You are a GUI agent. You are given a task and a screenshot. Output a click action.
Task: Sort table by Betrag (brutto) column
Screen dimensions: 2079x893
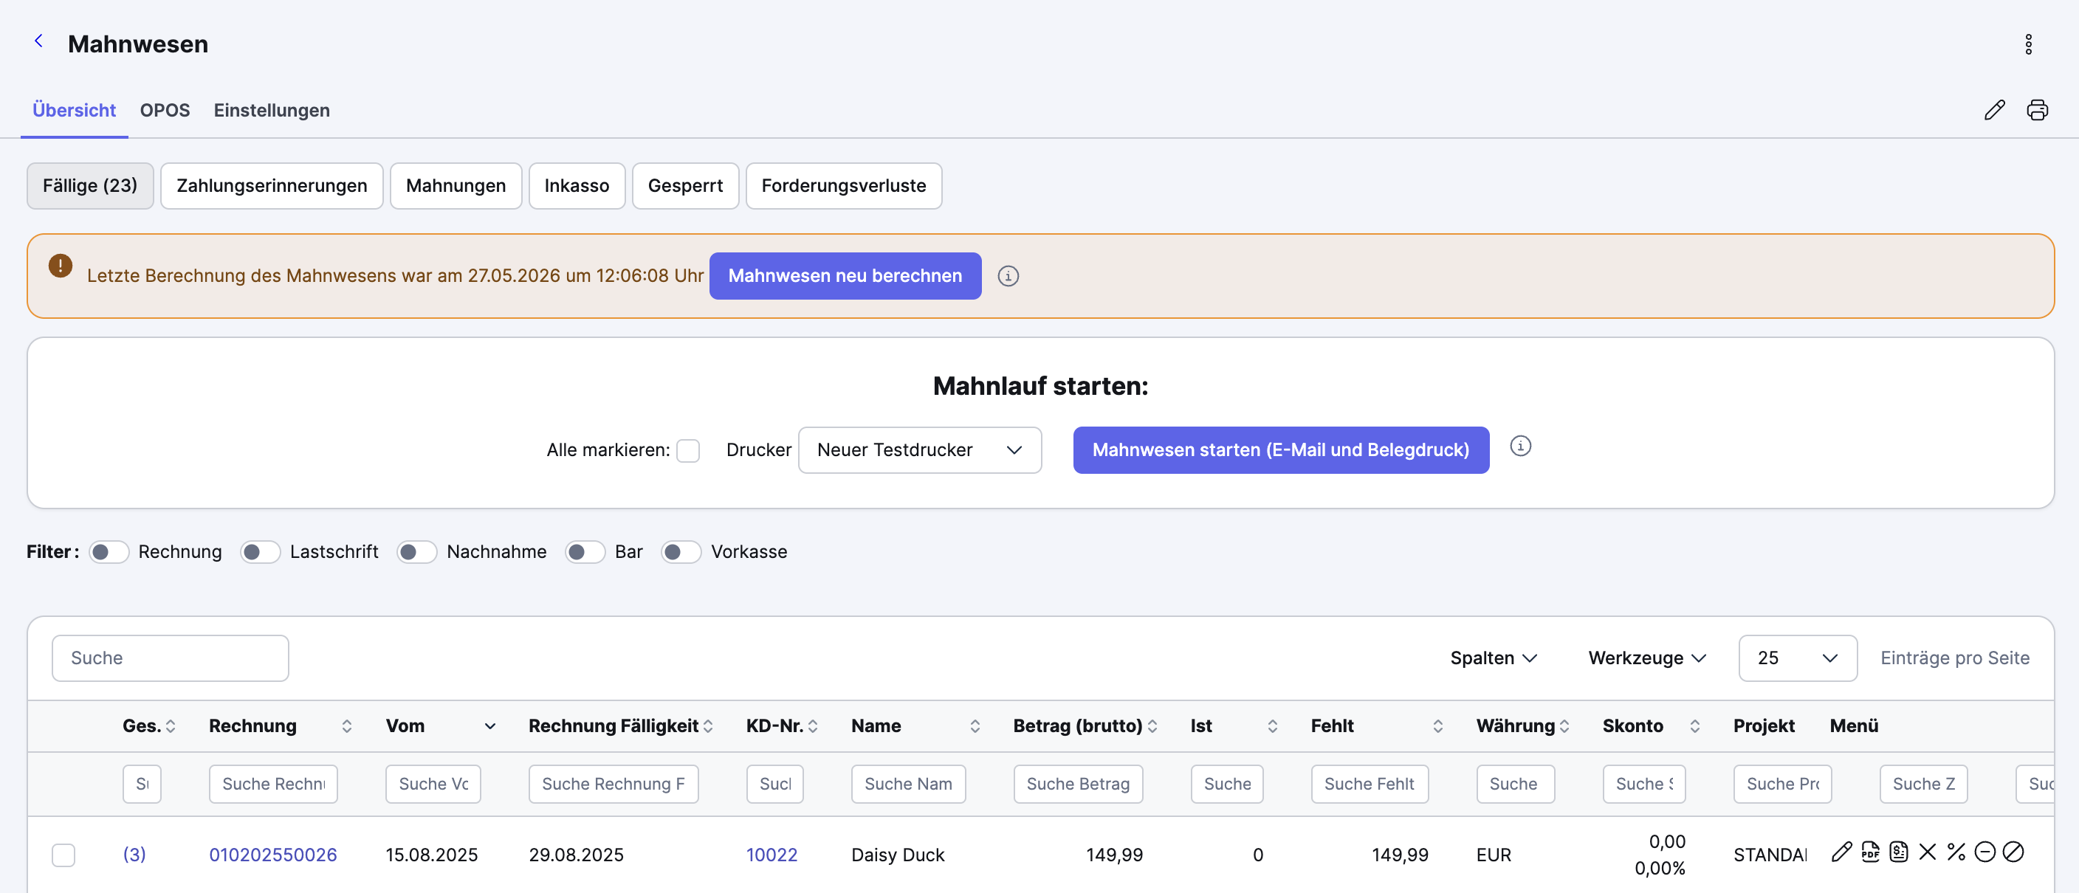(1152, 727)
